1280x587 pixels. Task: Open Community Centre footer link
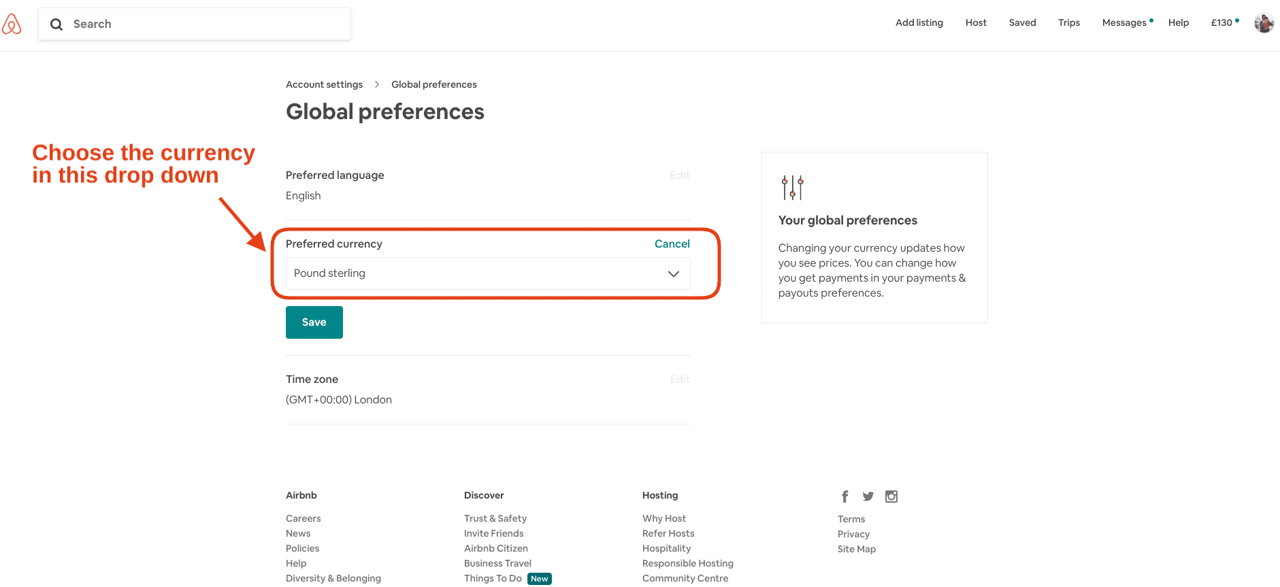[x=685, y=578]
